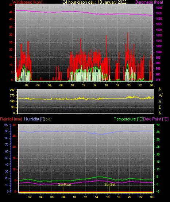Click the Temperature (°C) legend label
Screen dimensions: 170x202
[128, 119]
